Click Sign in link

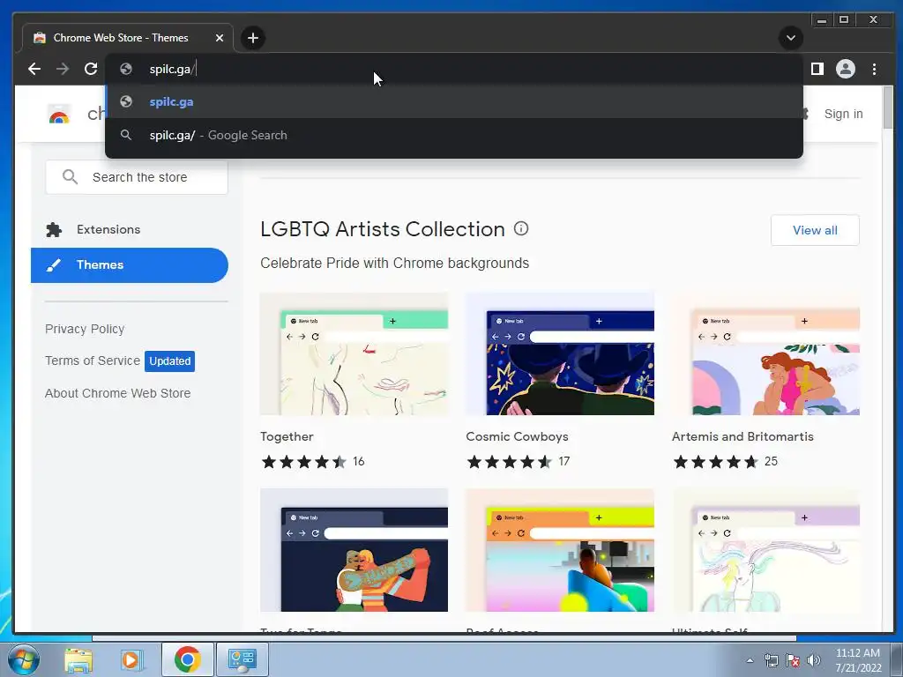843,114
